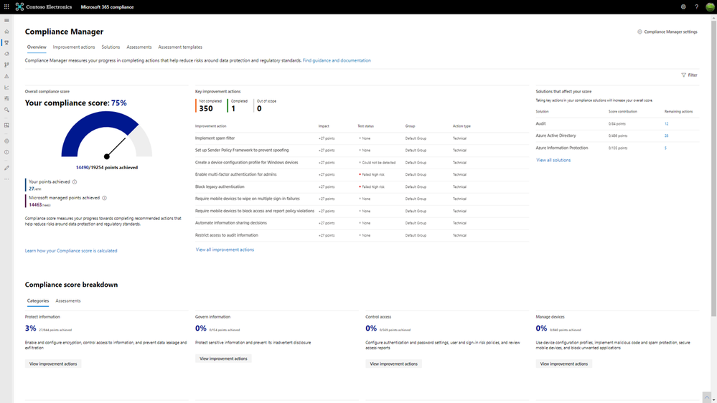
Task: Open the app launcher waffle icon
Action: pos(6,6)
